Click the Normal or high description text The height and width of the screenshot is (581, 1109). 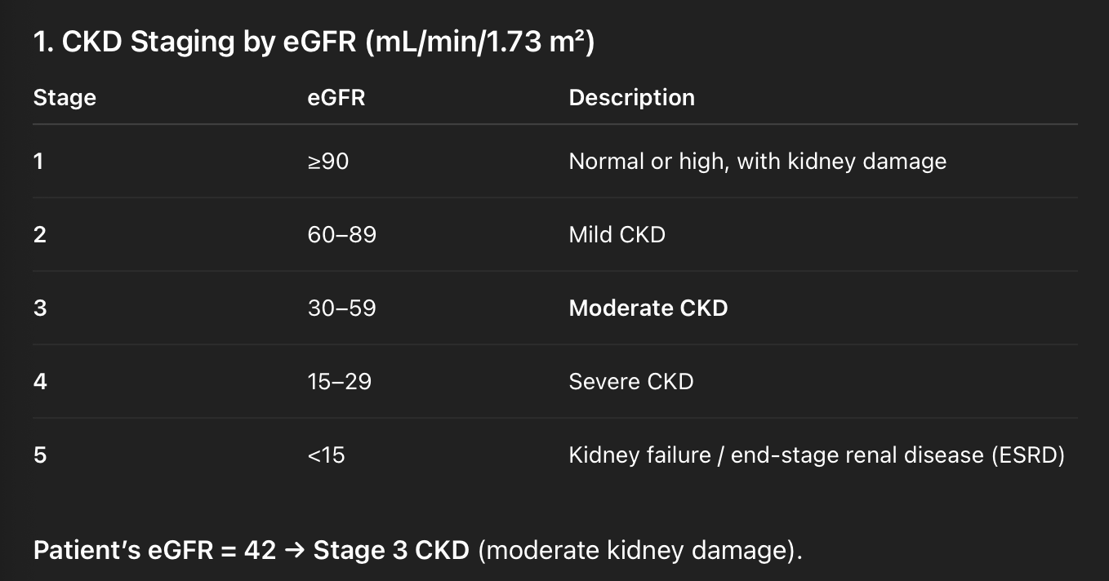[757, 162]
